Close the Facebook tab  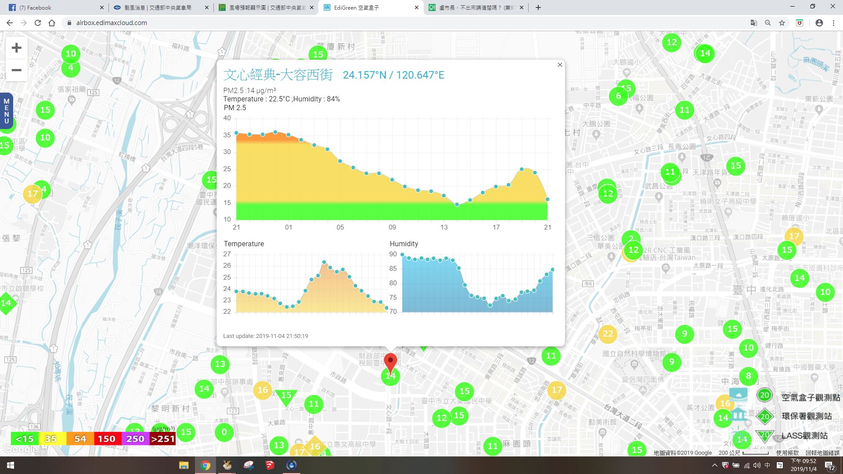click(x=101, y=7)
